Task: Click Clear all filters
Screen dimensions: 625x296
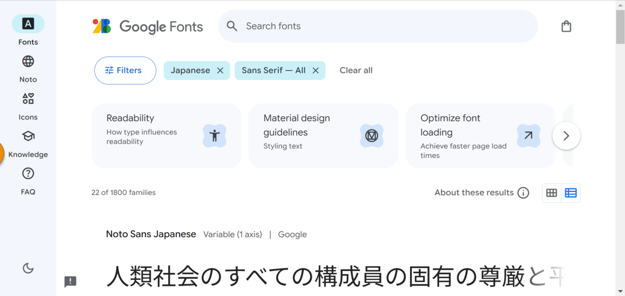Action: tap(356, 70)
